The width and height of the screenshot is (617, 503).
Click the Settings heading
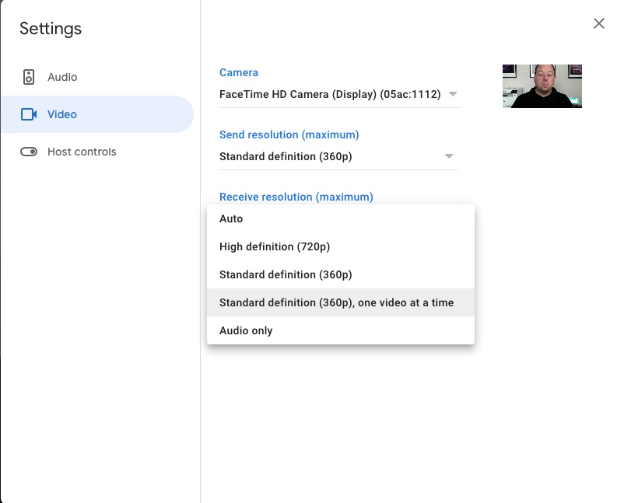tap(51, 29)
